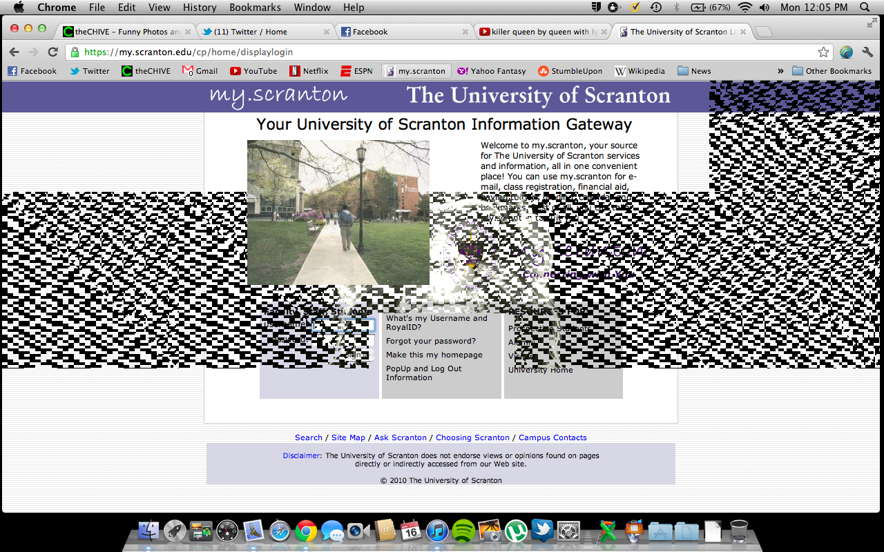884x552 pixels.
Task: Open Messages chat bubble in Dock
Action: pyautogui.click(x=332, y=530)
